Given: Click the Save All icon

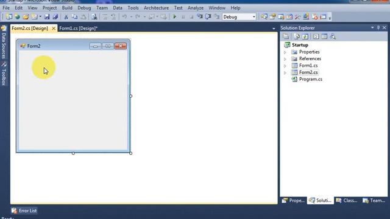Looking at the screenshot, I should (x=55, y=17).
